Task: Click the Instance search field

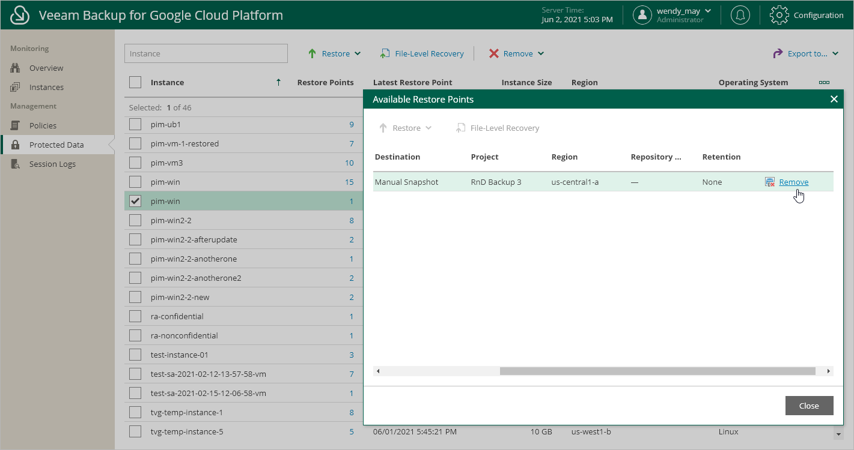Action: (x=206, y=53)
